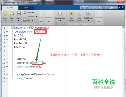Switch to the EDITOR tab
Viewport: 126px width, 97px height.
pyautogui.click(x=10, y=8)
